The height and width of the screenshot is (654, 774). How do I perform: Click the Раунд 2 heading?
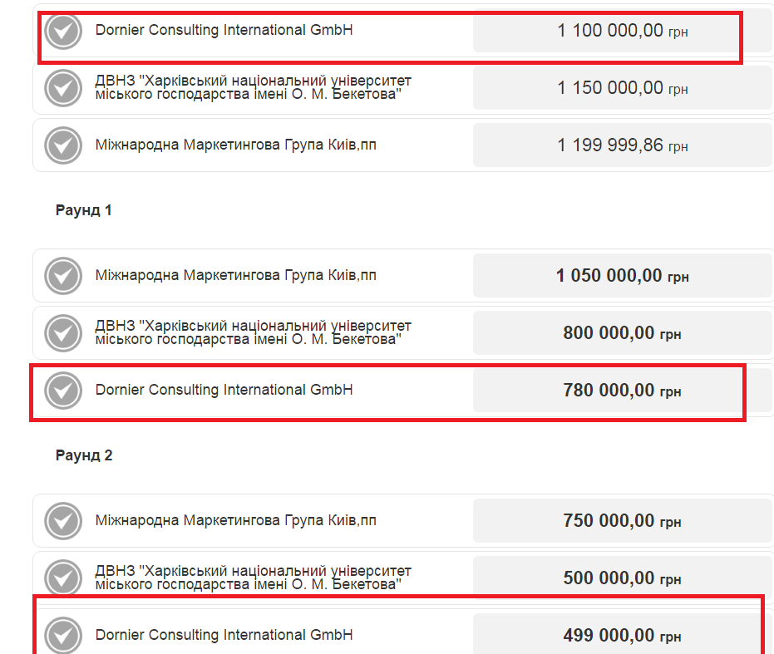click(84, 455)
